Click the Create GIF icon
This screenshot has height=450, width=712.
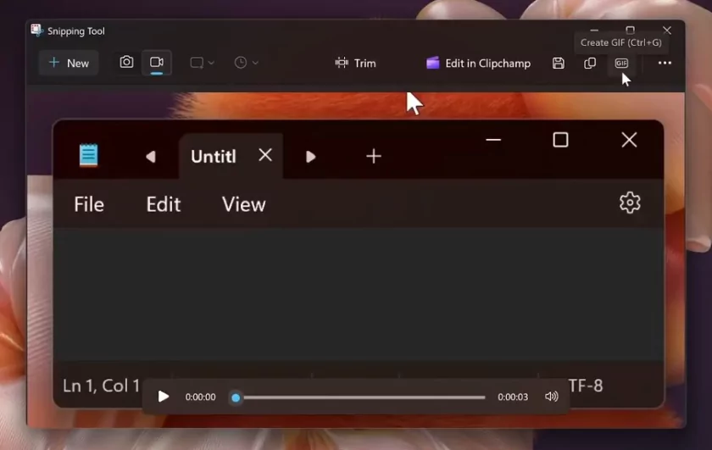[x=621, y=63]
